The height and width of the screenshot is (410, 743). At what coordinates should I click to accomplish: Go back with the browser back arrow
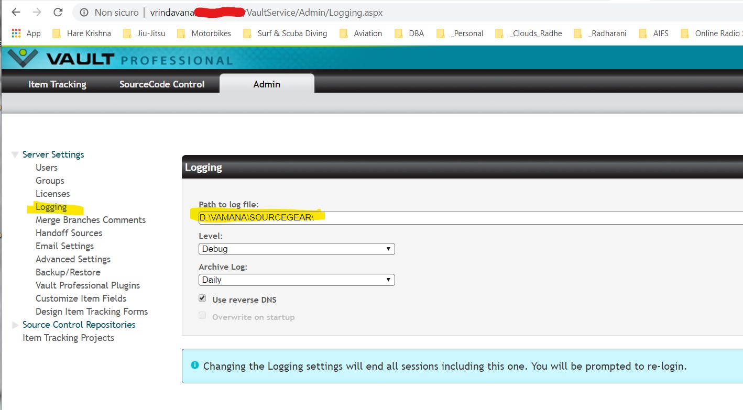[16, 12]
